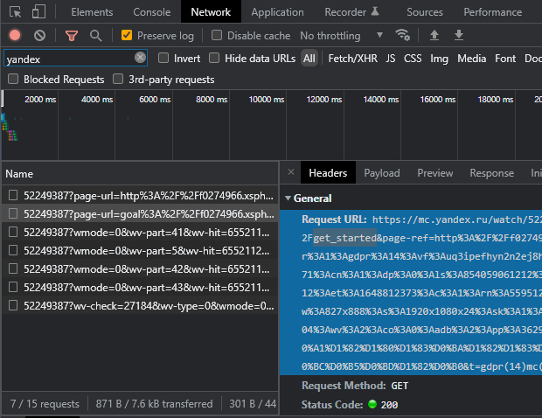
Task: Tick checkbox for wv-part=5 request row
Action: (x=13, y=250)
